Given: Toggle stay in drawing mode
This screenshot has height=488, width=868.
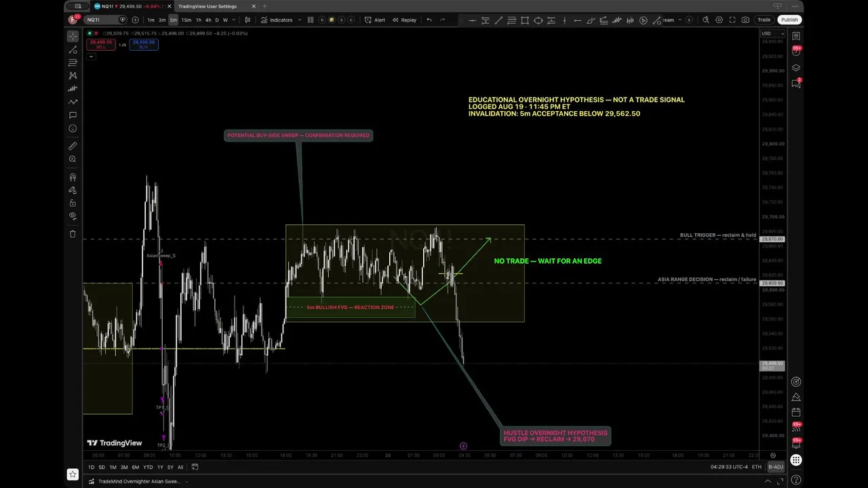Looking at the screenshot, I should [73, 190].
